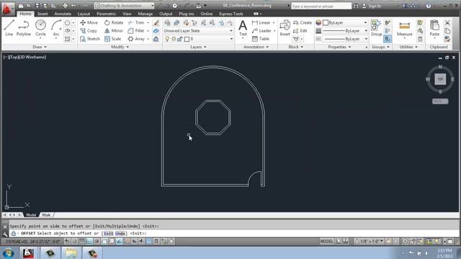The image size is (461, 259).
Task: Switch to the Work layout tab
Action: click(x=46, y=215)
